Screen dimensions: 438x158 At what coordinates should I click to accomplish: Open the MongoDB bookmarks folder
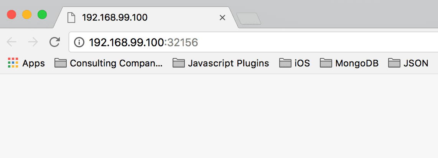pyautogui.click(x=349, y=63)
